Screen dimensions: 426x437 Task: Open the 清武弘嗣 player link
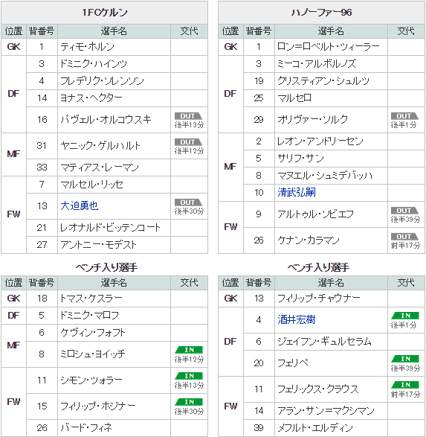(x=297, y=192)
